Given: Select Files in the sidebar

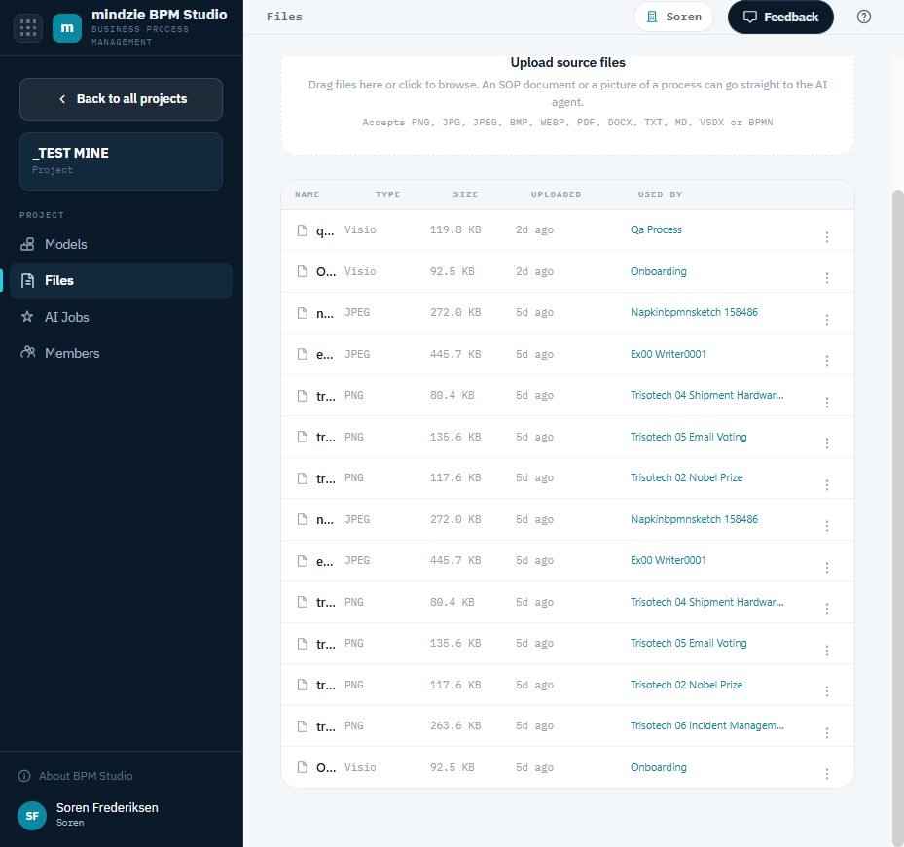Looking at the screenshot, I should pos(121,281).
